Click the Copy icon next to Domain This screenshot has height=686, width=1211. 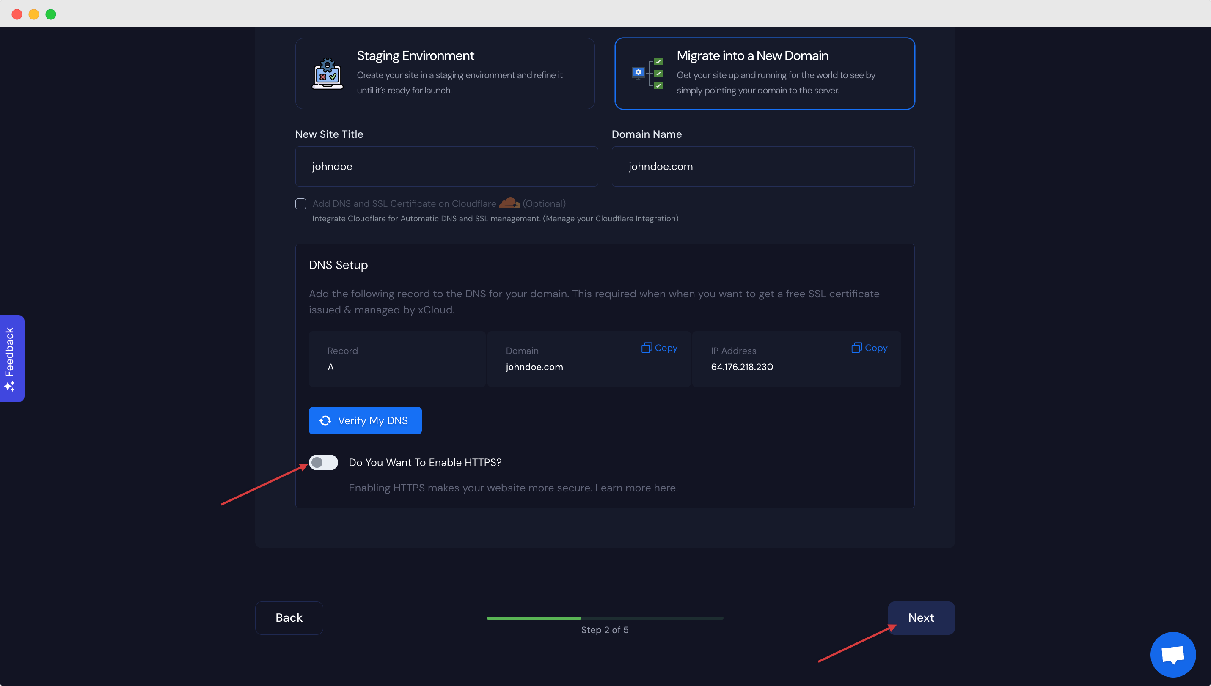[x=646, y=348]
